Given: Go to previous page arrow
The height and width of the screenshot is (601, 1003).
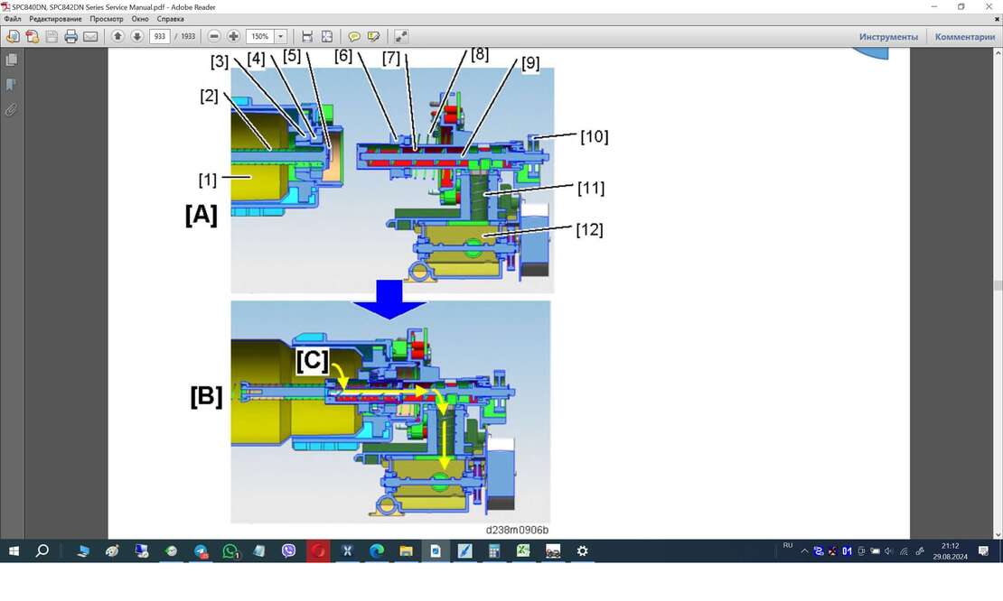Looking at the screenshot, I should click(x=117, y=37).
